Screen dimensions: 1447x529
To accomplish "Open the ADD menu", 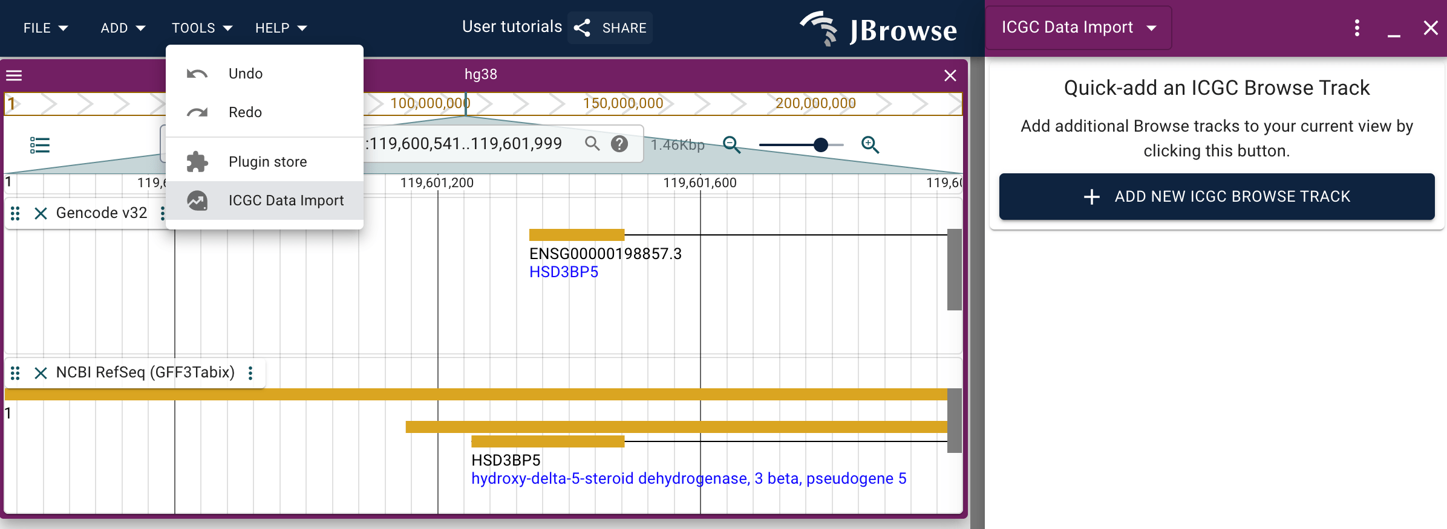I will [x=123, y=28].
